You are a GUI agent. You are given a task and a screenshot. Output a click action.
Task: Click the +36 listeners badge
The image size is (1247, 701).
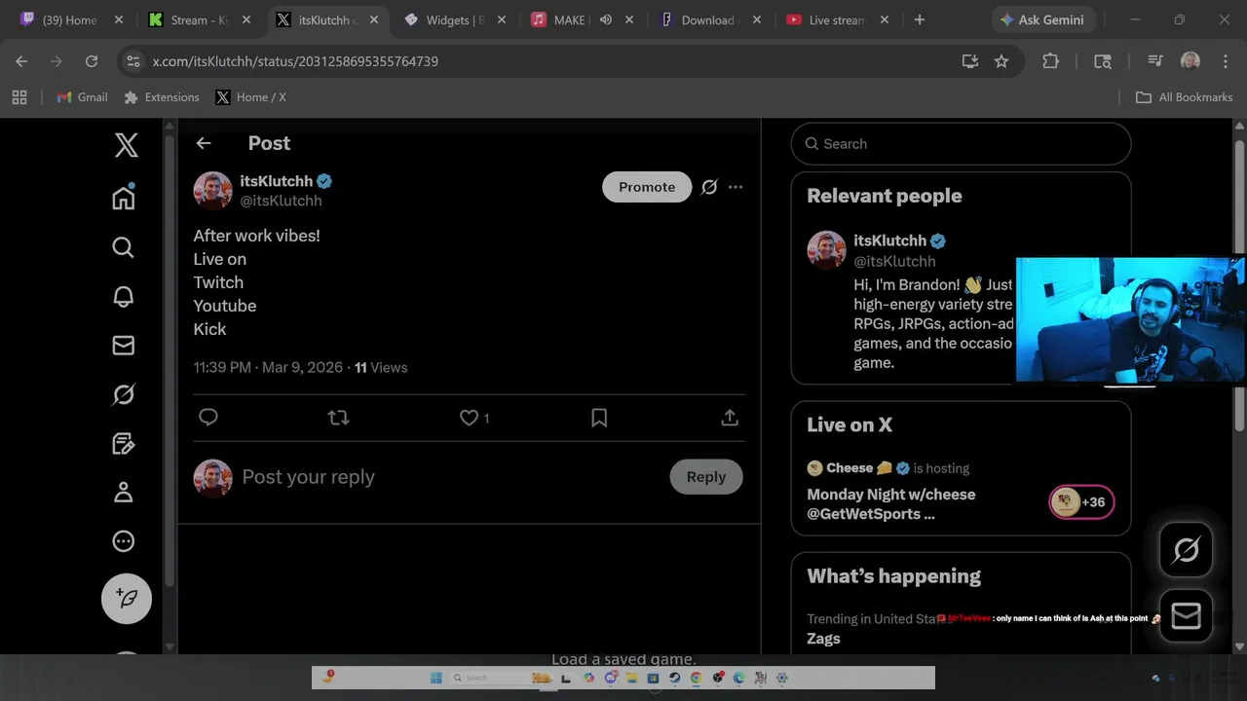coord(1081,502)
